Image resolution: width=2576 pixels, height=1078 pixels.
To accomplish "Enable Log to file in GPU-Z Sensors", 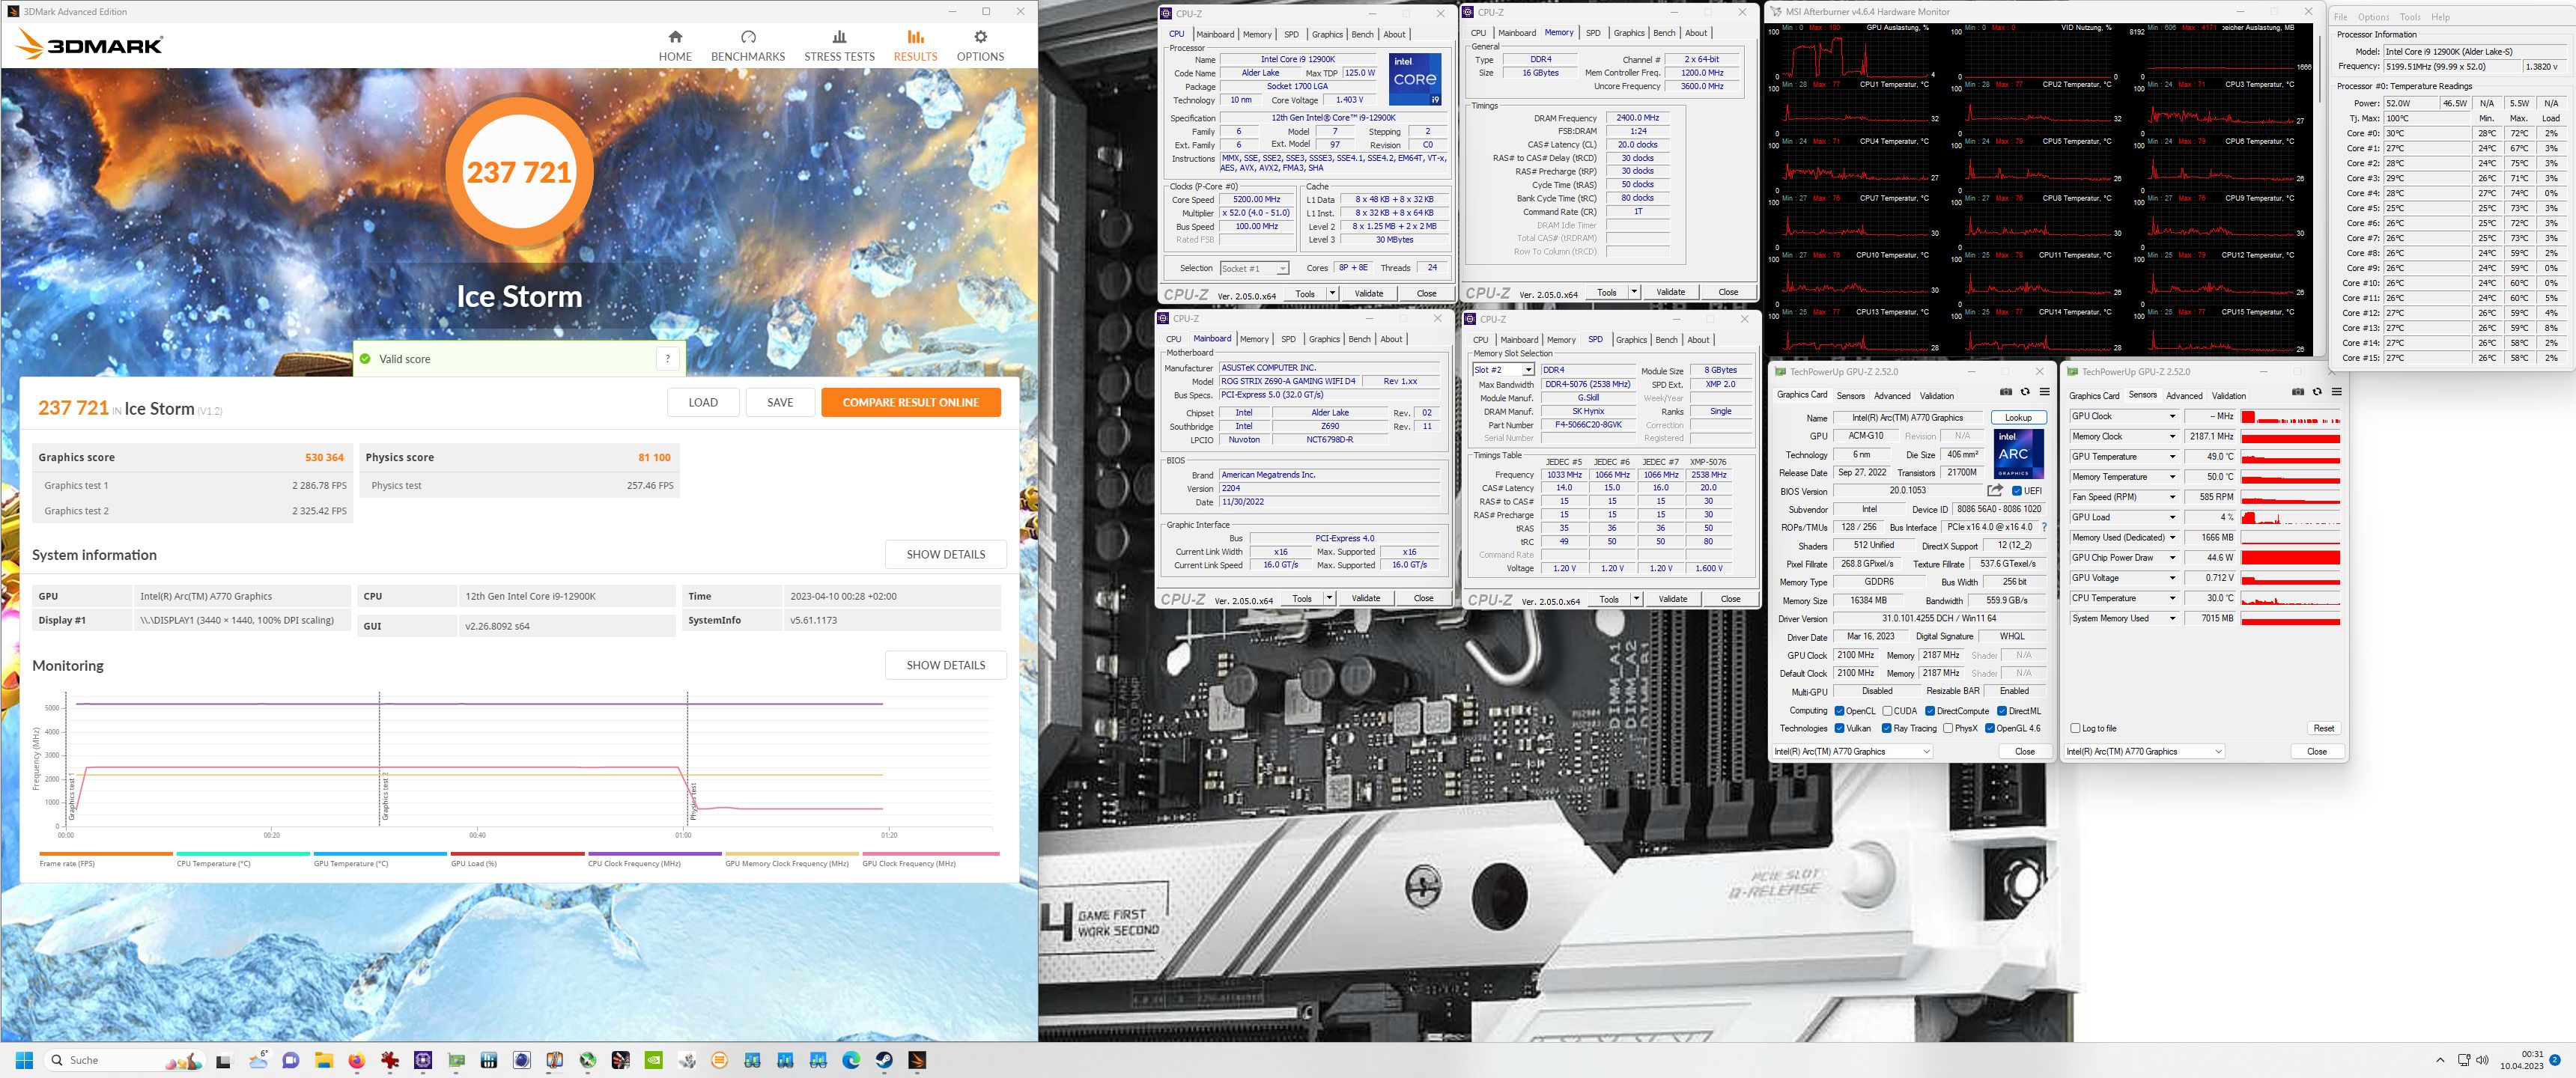I will [2075, 728].
